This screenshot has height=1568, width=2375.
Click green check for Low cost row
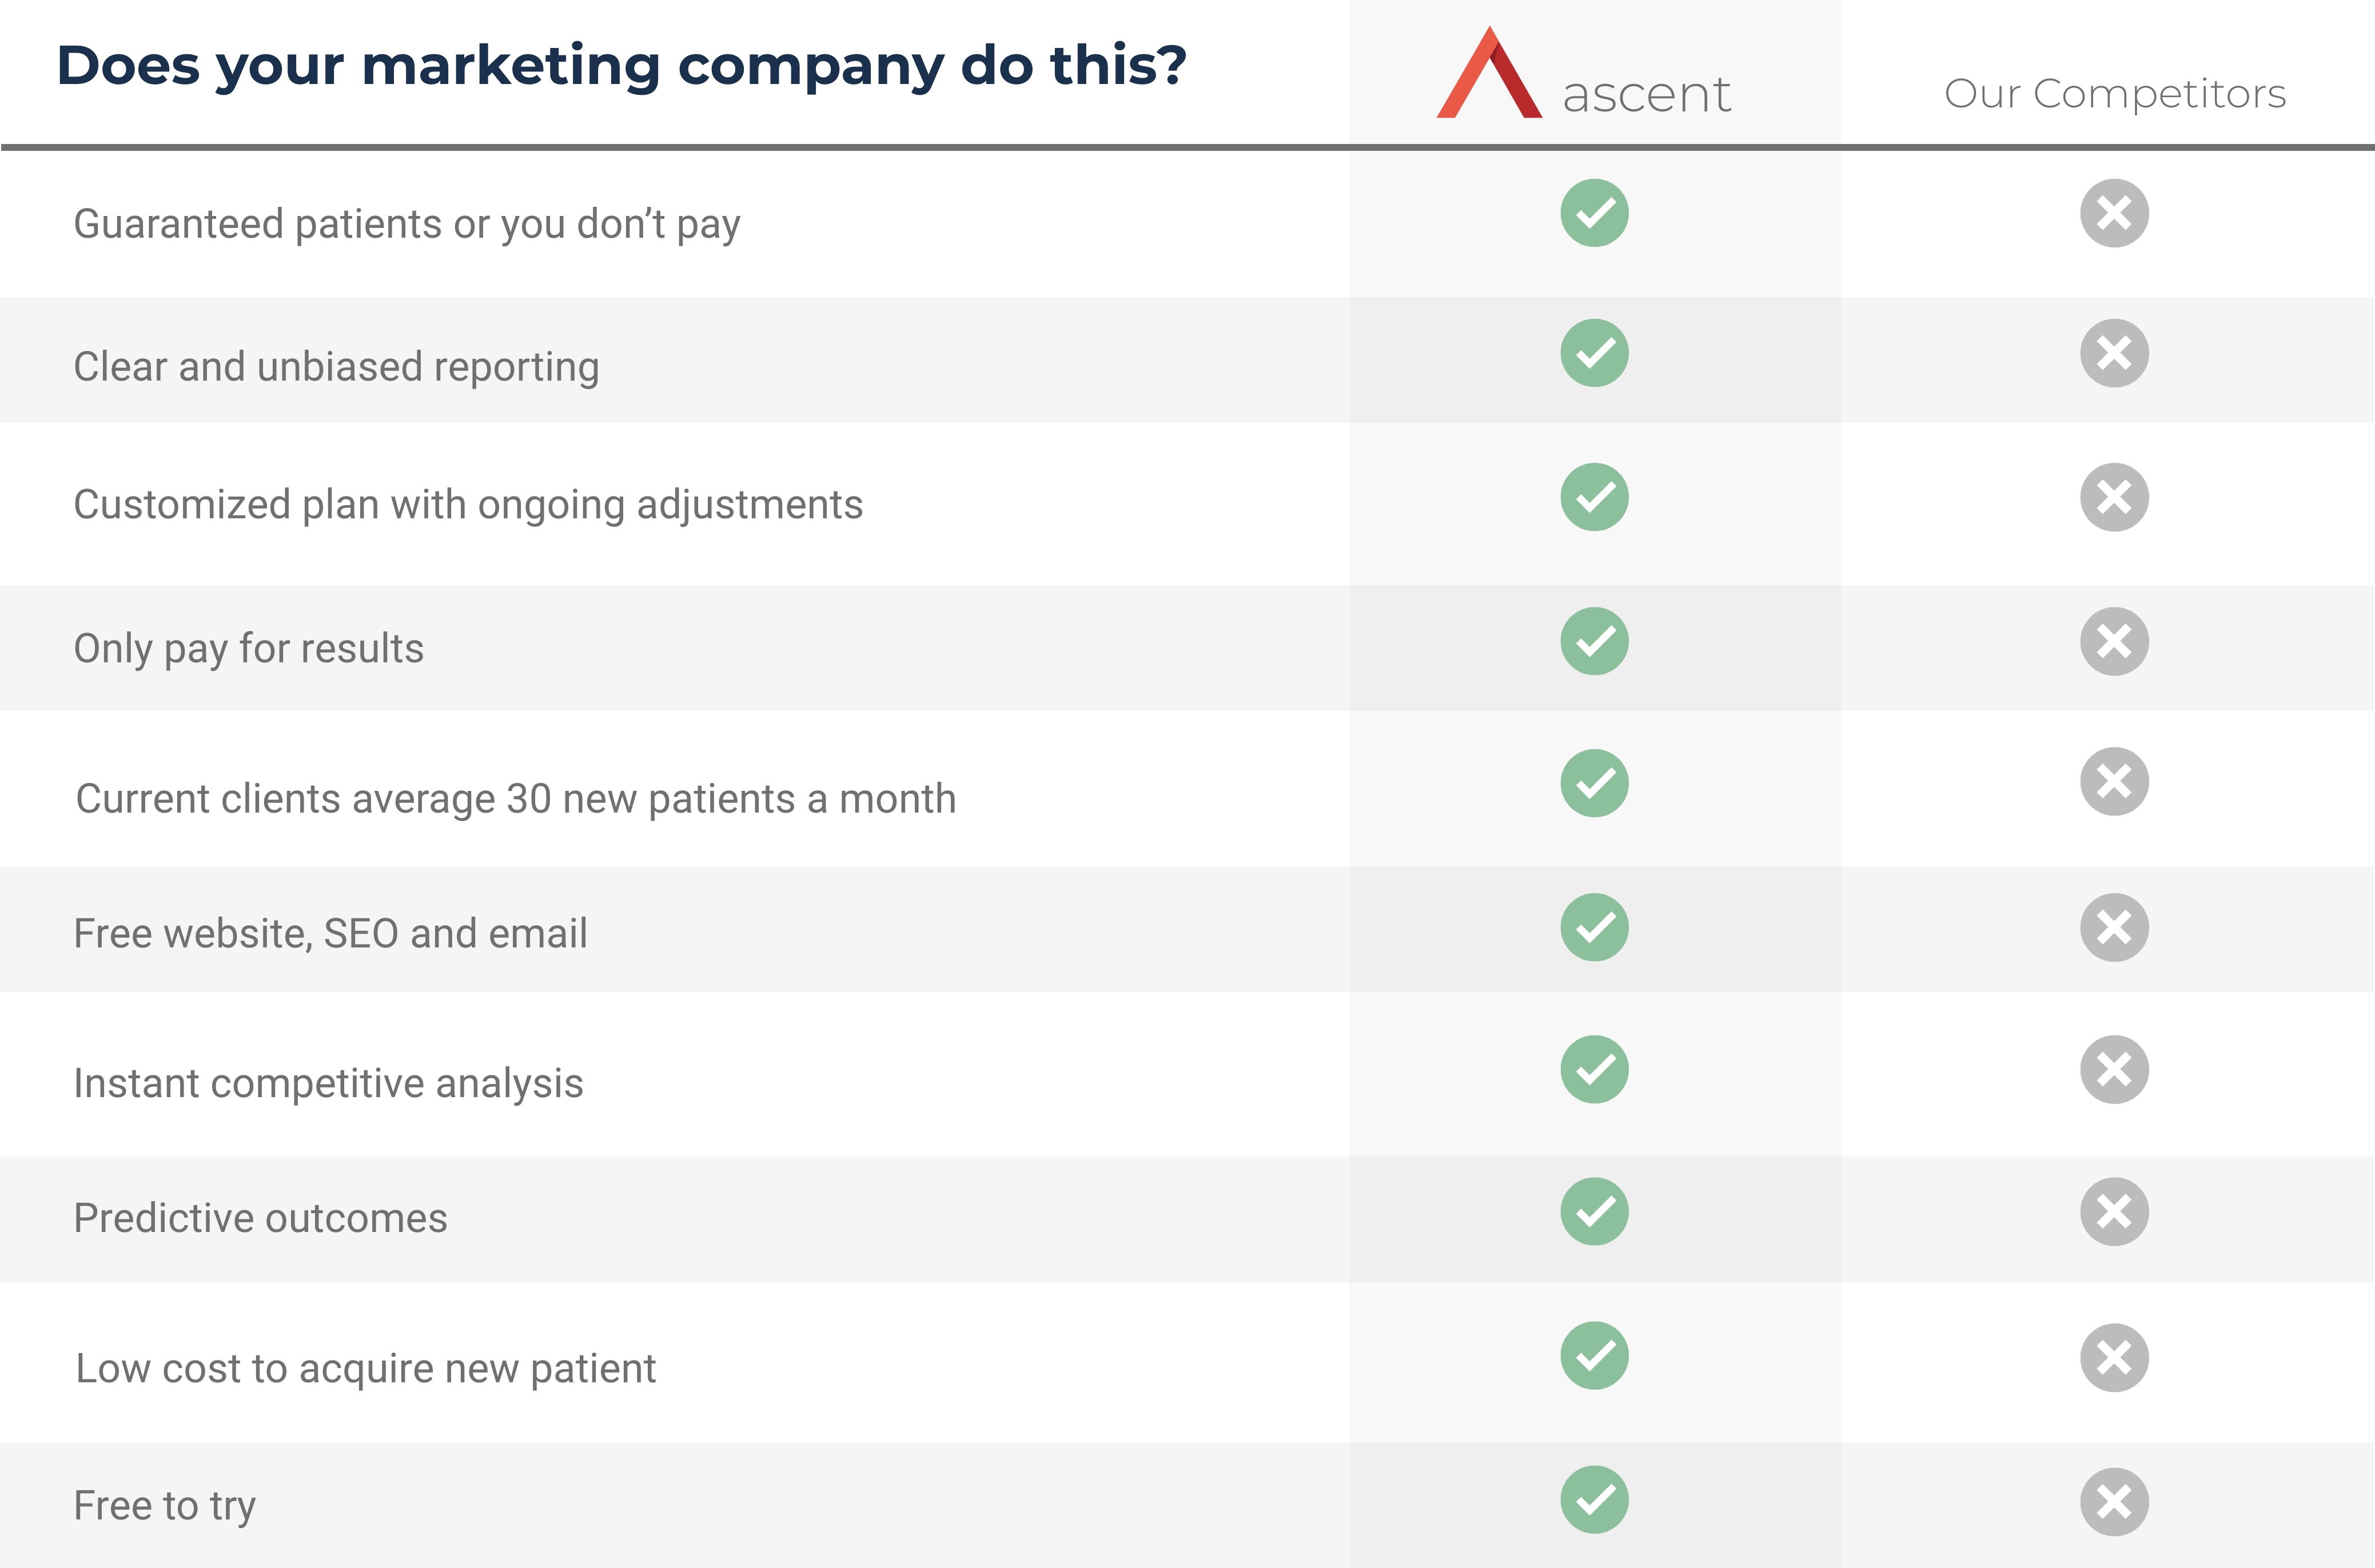[x=1593, y=1356]
